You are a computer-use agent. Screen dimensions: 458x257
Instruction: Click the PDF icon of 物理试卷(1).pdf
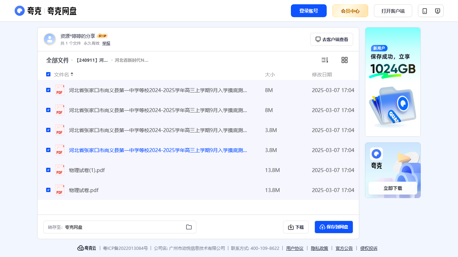pyautogui.click(x=60, y=170)
